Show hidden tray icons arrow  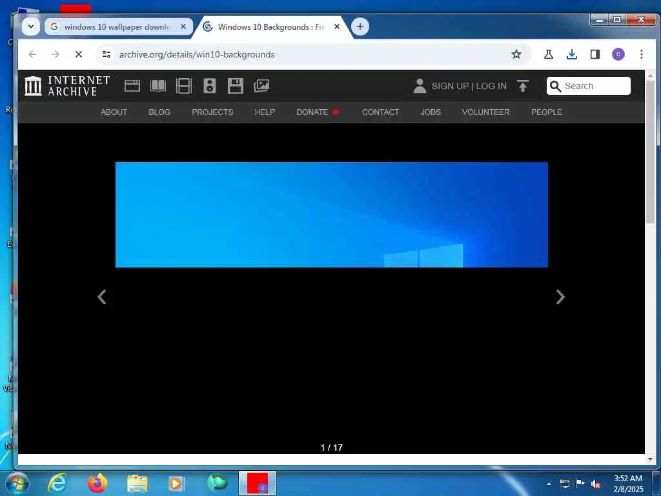point(549,484)
